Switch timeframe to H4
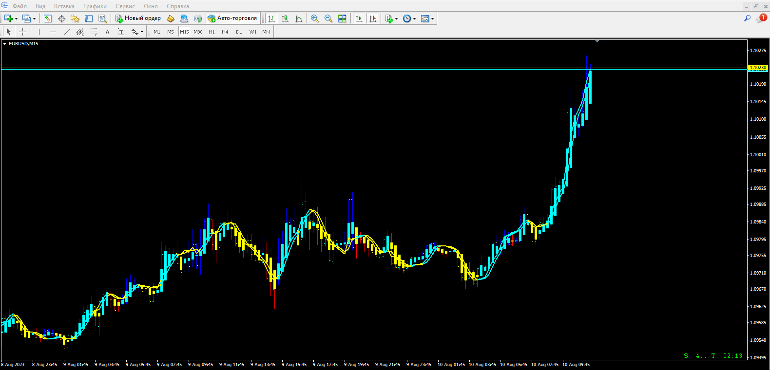 click(225, 32)
